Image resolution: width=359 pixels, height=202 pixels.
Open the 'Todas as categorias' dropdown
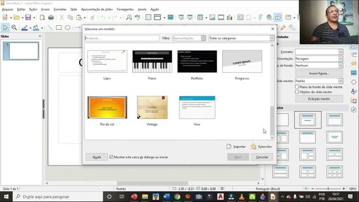coord(241,38)
